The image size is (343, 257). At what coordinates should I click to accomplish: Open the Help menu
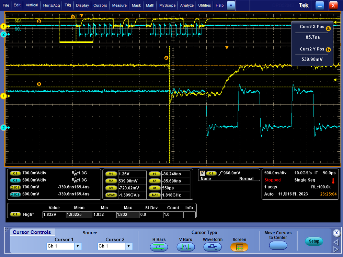(x=219, y=5)
